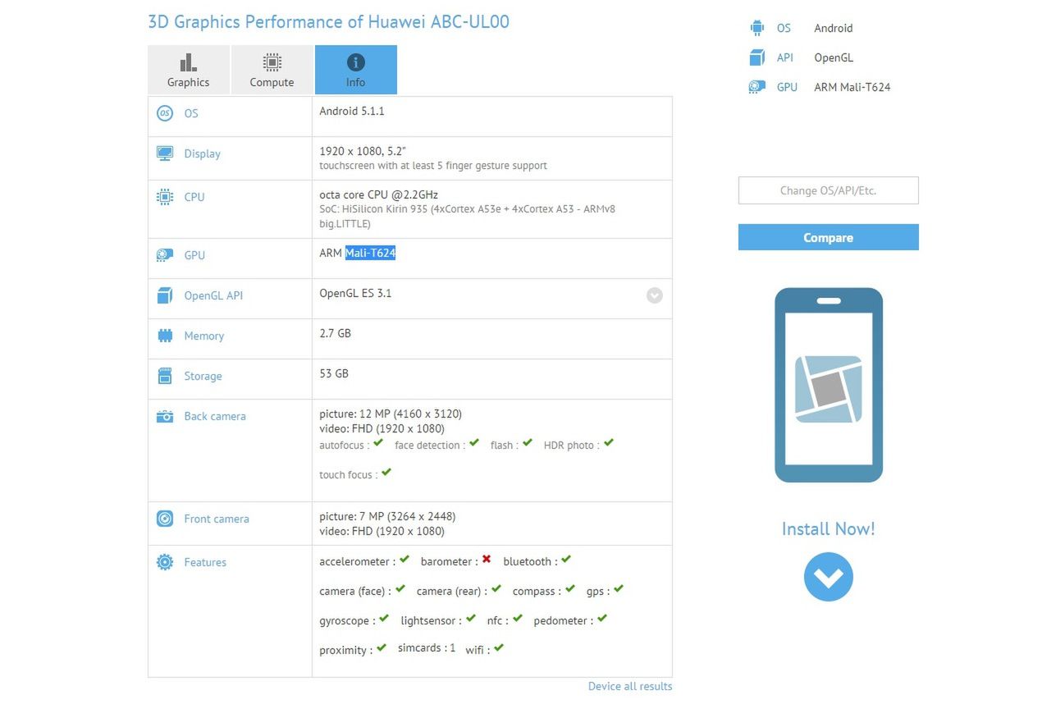
Task: Click the phone illustration image
Action: click(829, 385)
